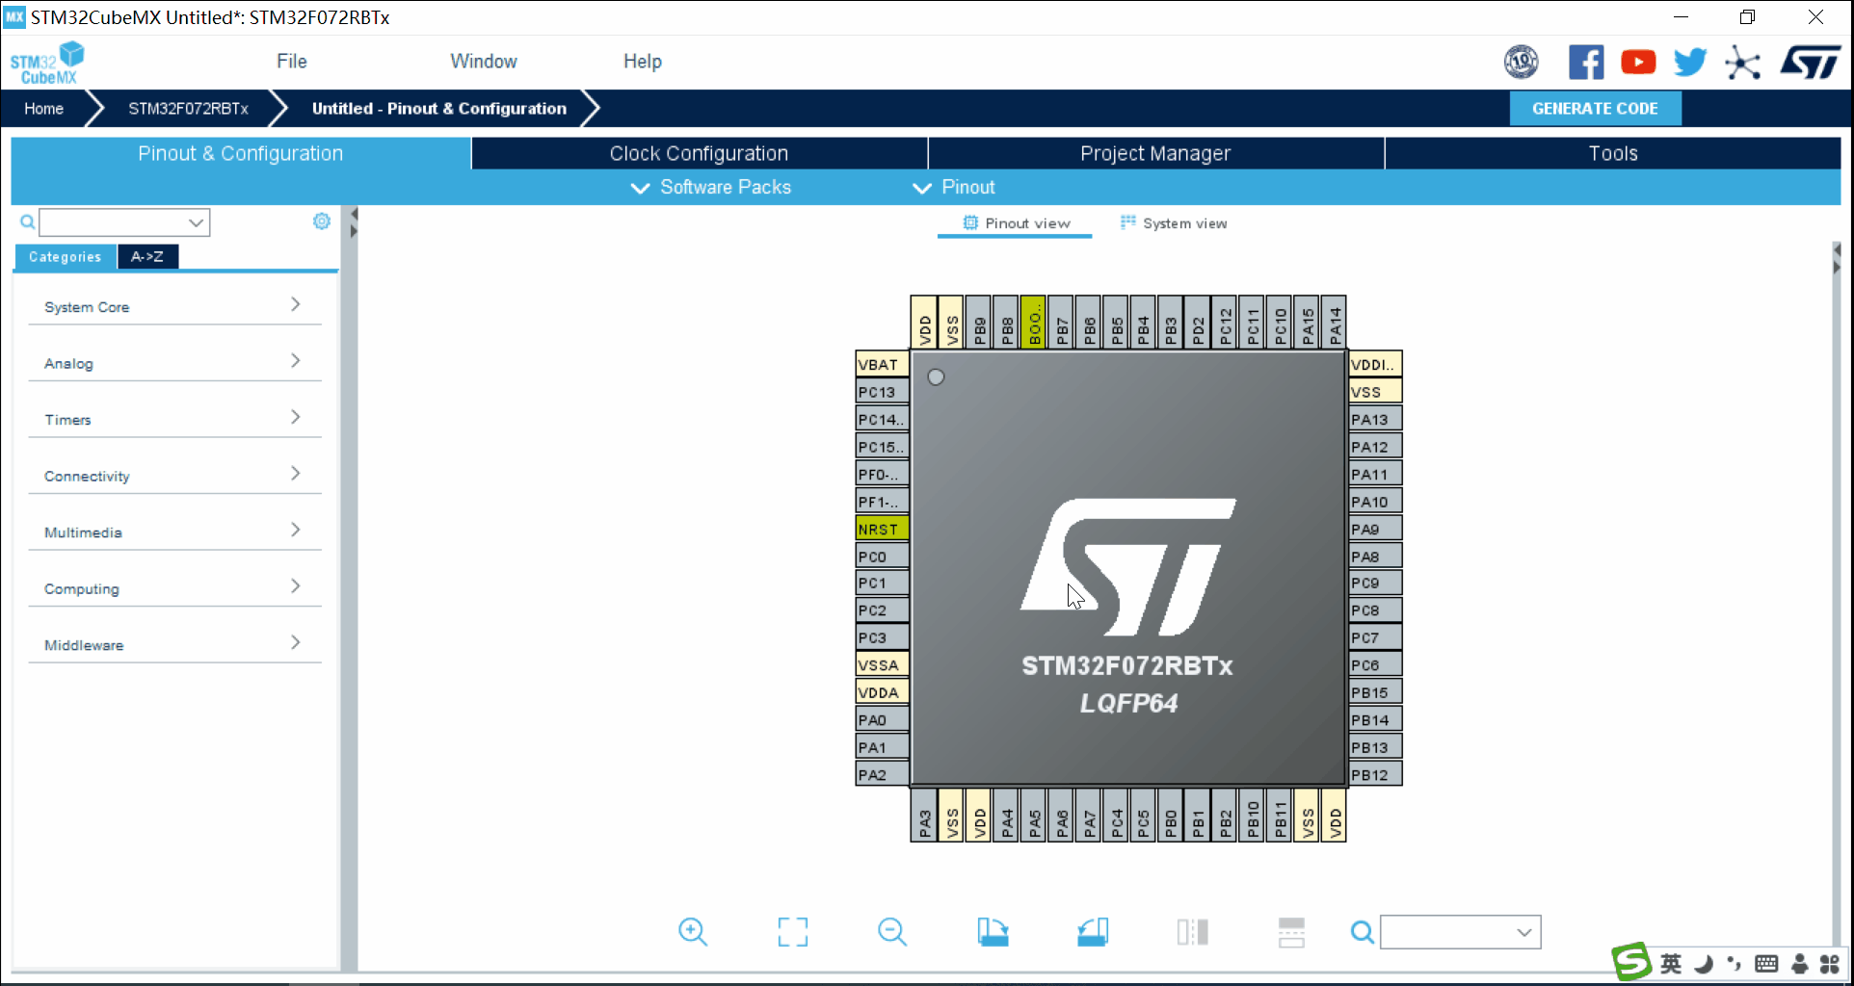Screen dimensions: 1854x986
Task: Select the BOOT0 pin on chip top
Action: coord(1034,323)
